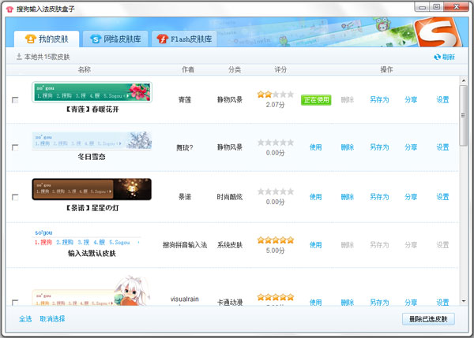Select the 冬日雪恋 skin preview thumbnail

[92, 140]
